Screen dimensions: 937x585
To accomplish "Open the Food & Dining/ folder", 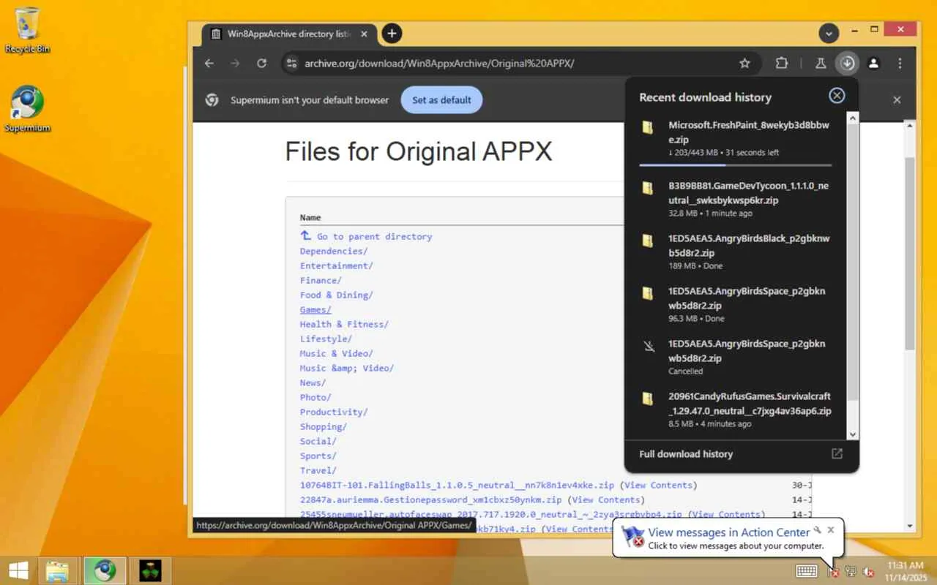I will pos(336,295).
